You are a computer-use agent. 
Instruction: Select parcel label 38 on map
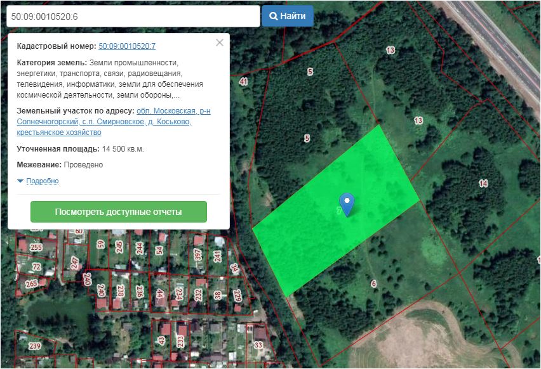point(218,295)
